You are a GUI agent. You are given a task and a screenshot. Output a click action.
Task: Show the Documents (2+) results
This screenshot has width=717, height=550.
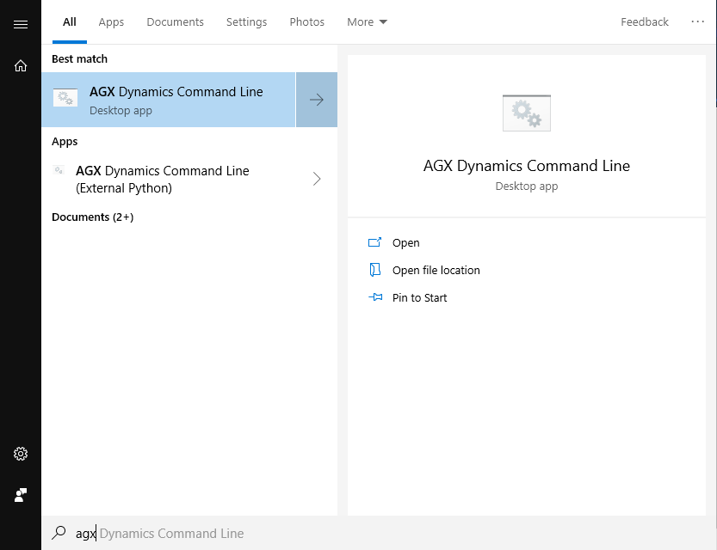coord(92,217)
